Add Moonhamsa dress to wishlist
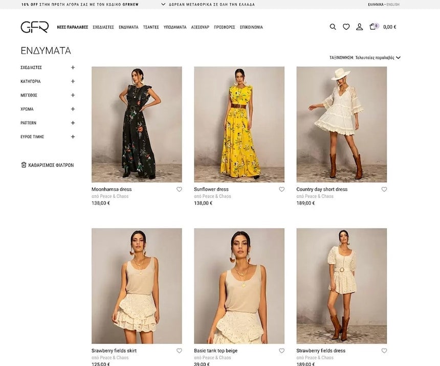 (x=179, y=190)
